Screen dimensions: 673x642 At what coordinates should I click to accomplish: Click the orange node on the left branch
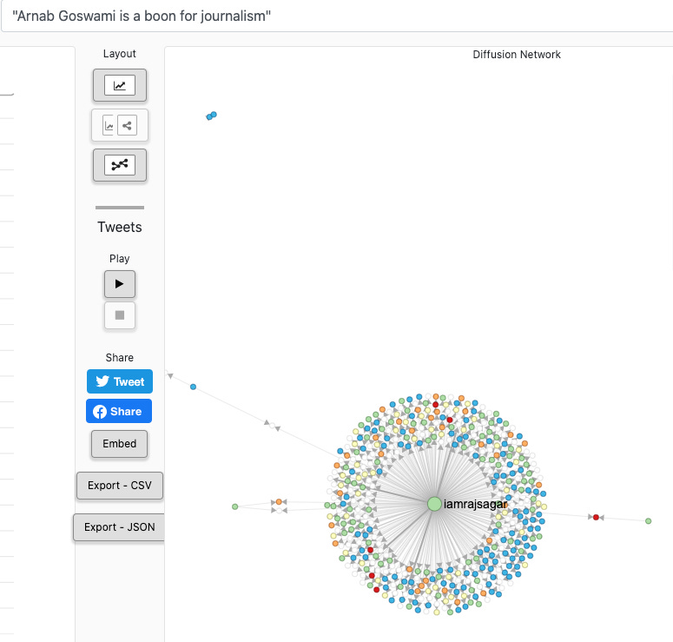[278, 502]
